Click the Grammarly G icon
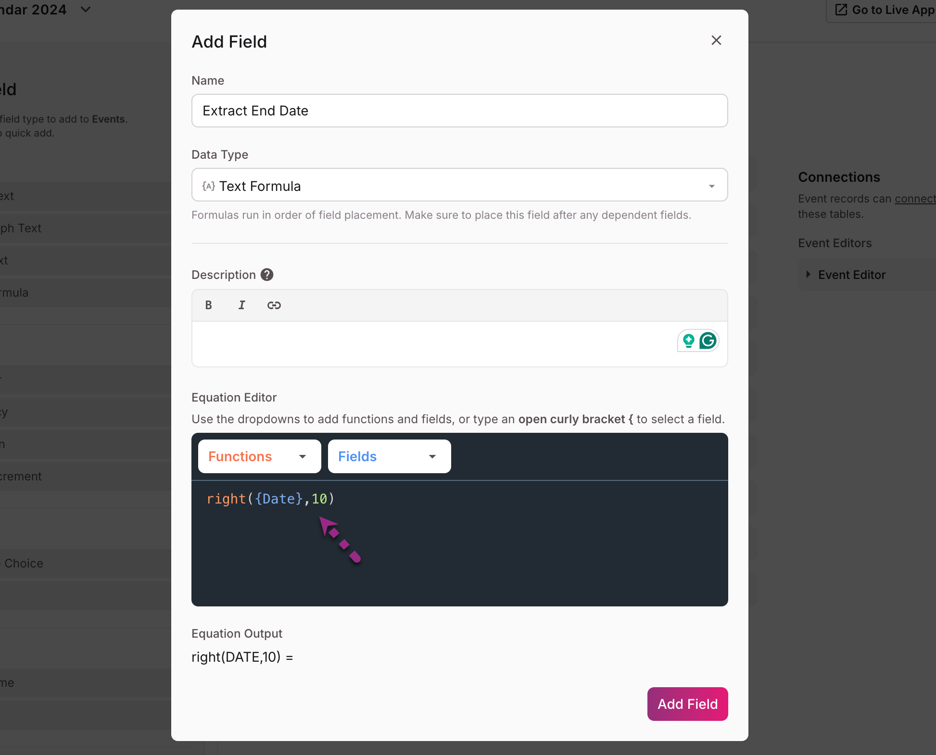Viewport: 936px width, 755px height. pos(708,340)
